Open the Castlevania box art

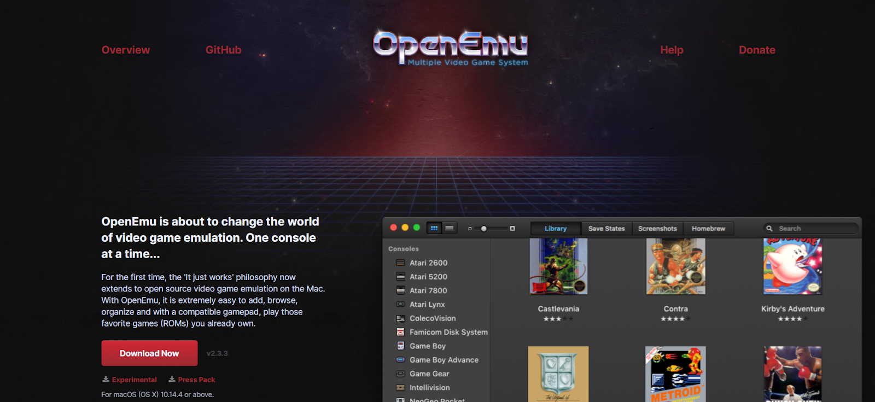(558, 266)
